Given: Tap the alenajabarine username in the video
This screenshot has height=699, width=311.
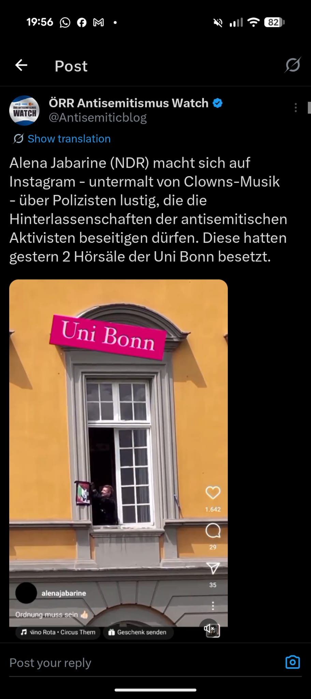Looking at the screenshot, I should [64, 593].
